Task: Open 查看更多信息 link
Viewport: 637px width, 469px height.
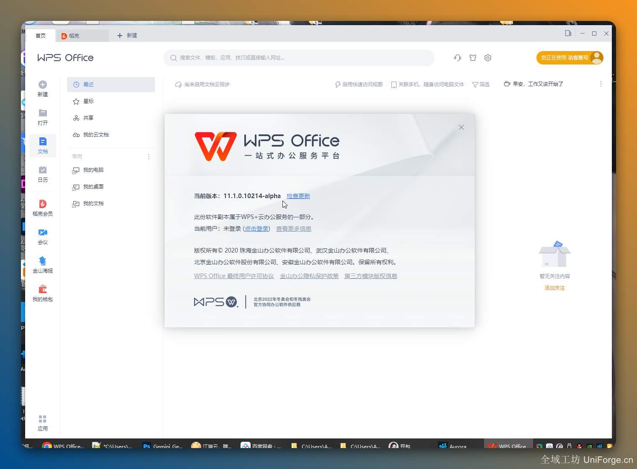Action: click(294, 229)
